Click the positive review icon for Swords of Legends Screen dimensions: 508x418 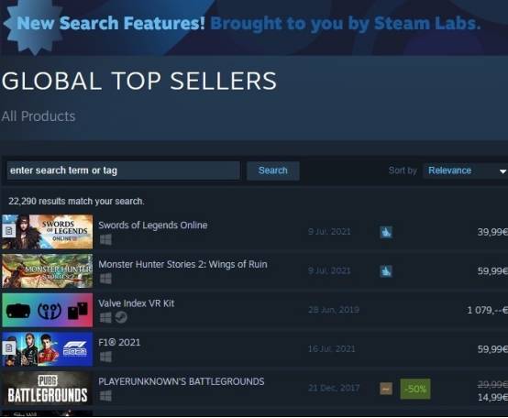[385, 232]
